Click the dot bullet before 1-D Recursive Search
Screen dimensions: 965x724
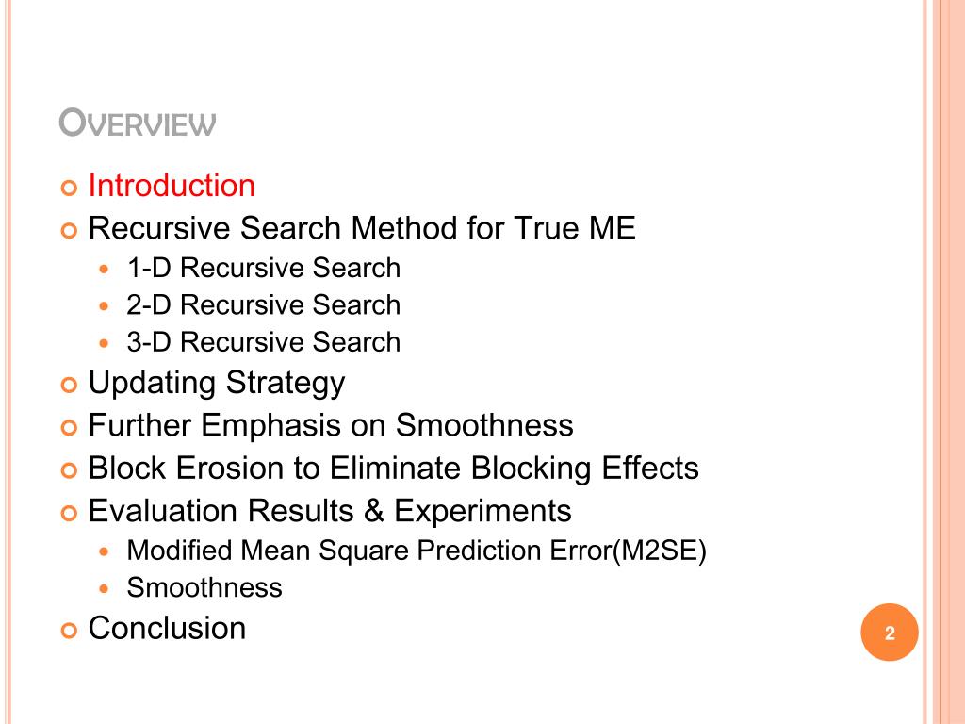pyautogui.click(x=104, y=269)
